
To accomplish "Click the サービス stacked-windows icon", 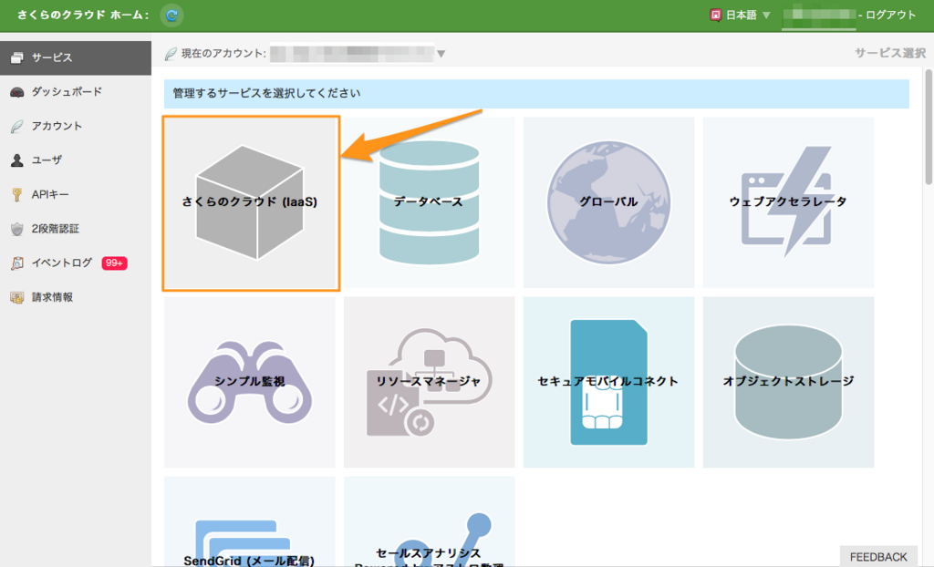I will point(17,57).
